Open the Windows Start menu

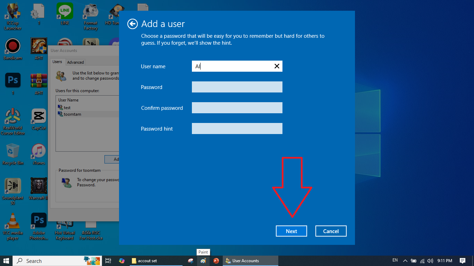(x=6, y=261)
